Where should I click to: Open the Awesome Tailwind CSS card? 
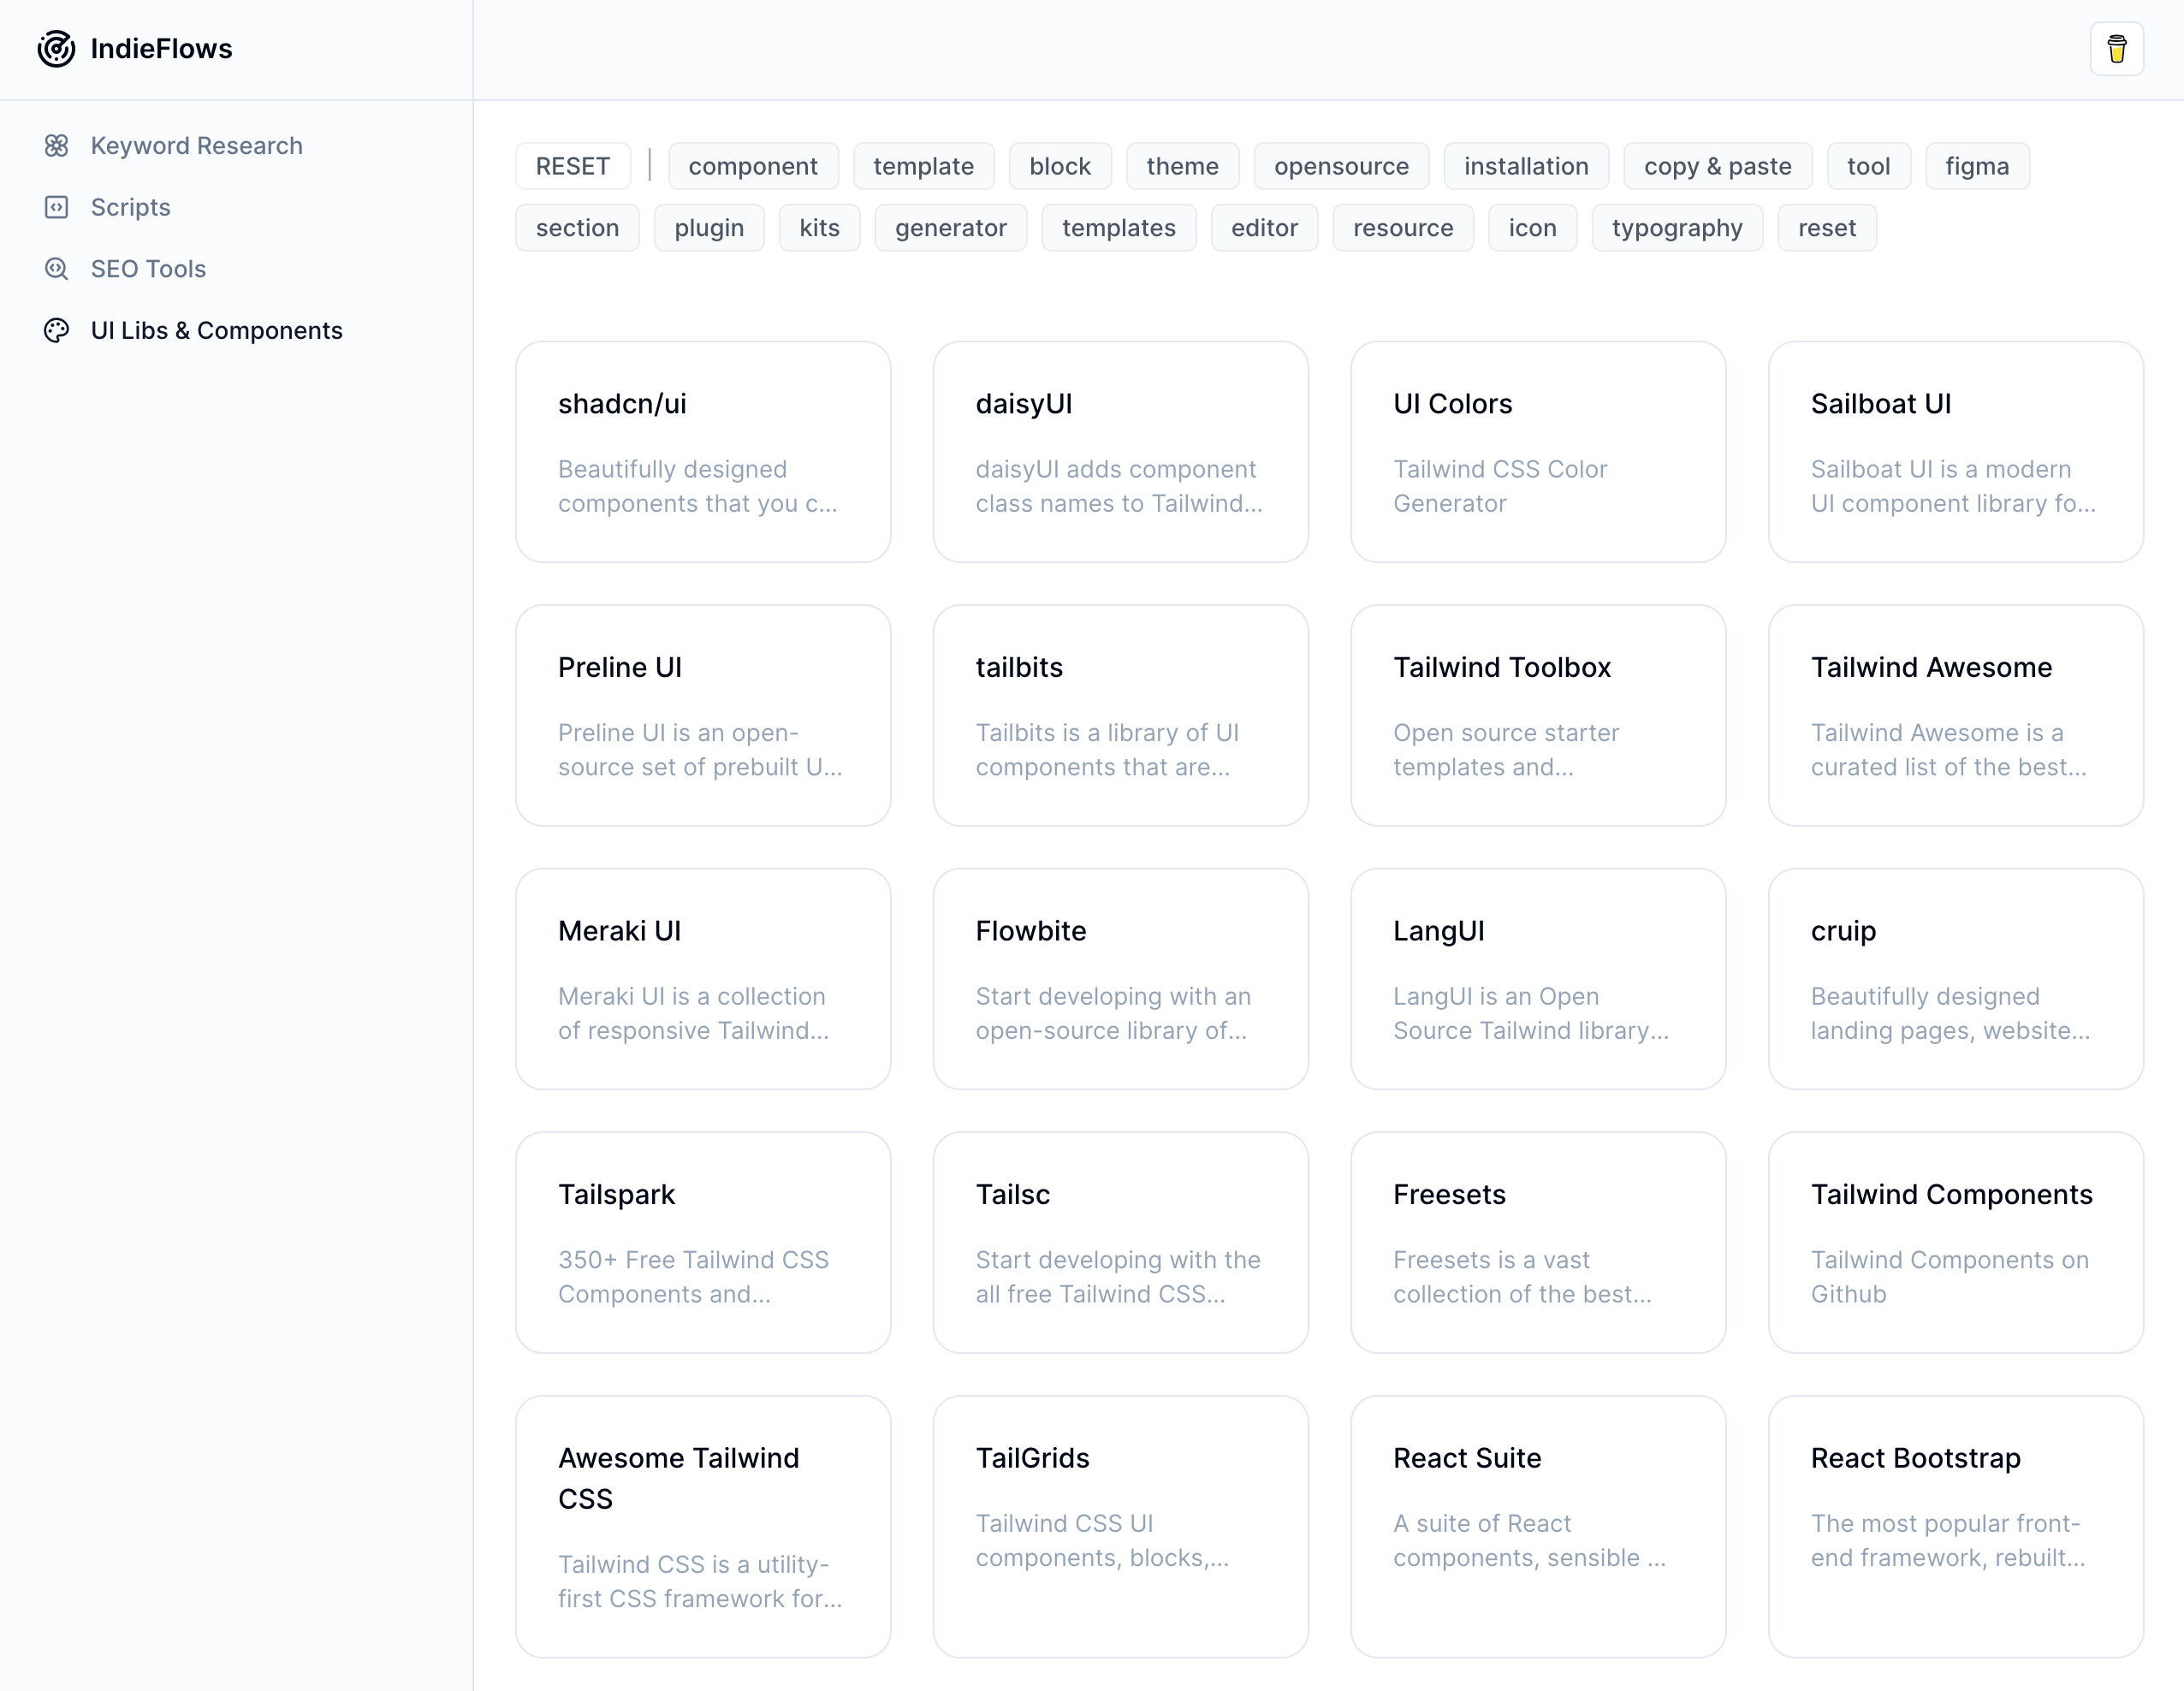703,1526
